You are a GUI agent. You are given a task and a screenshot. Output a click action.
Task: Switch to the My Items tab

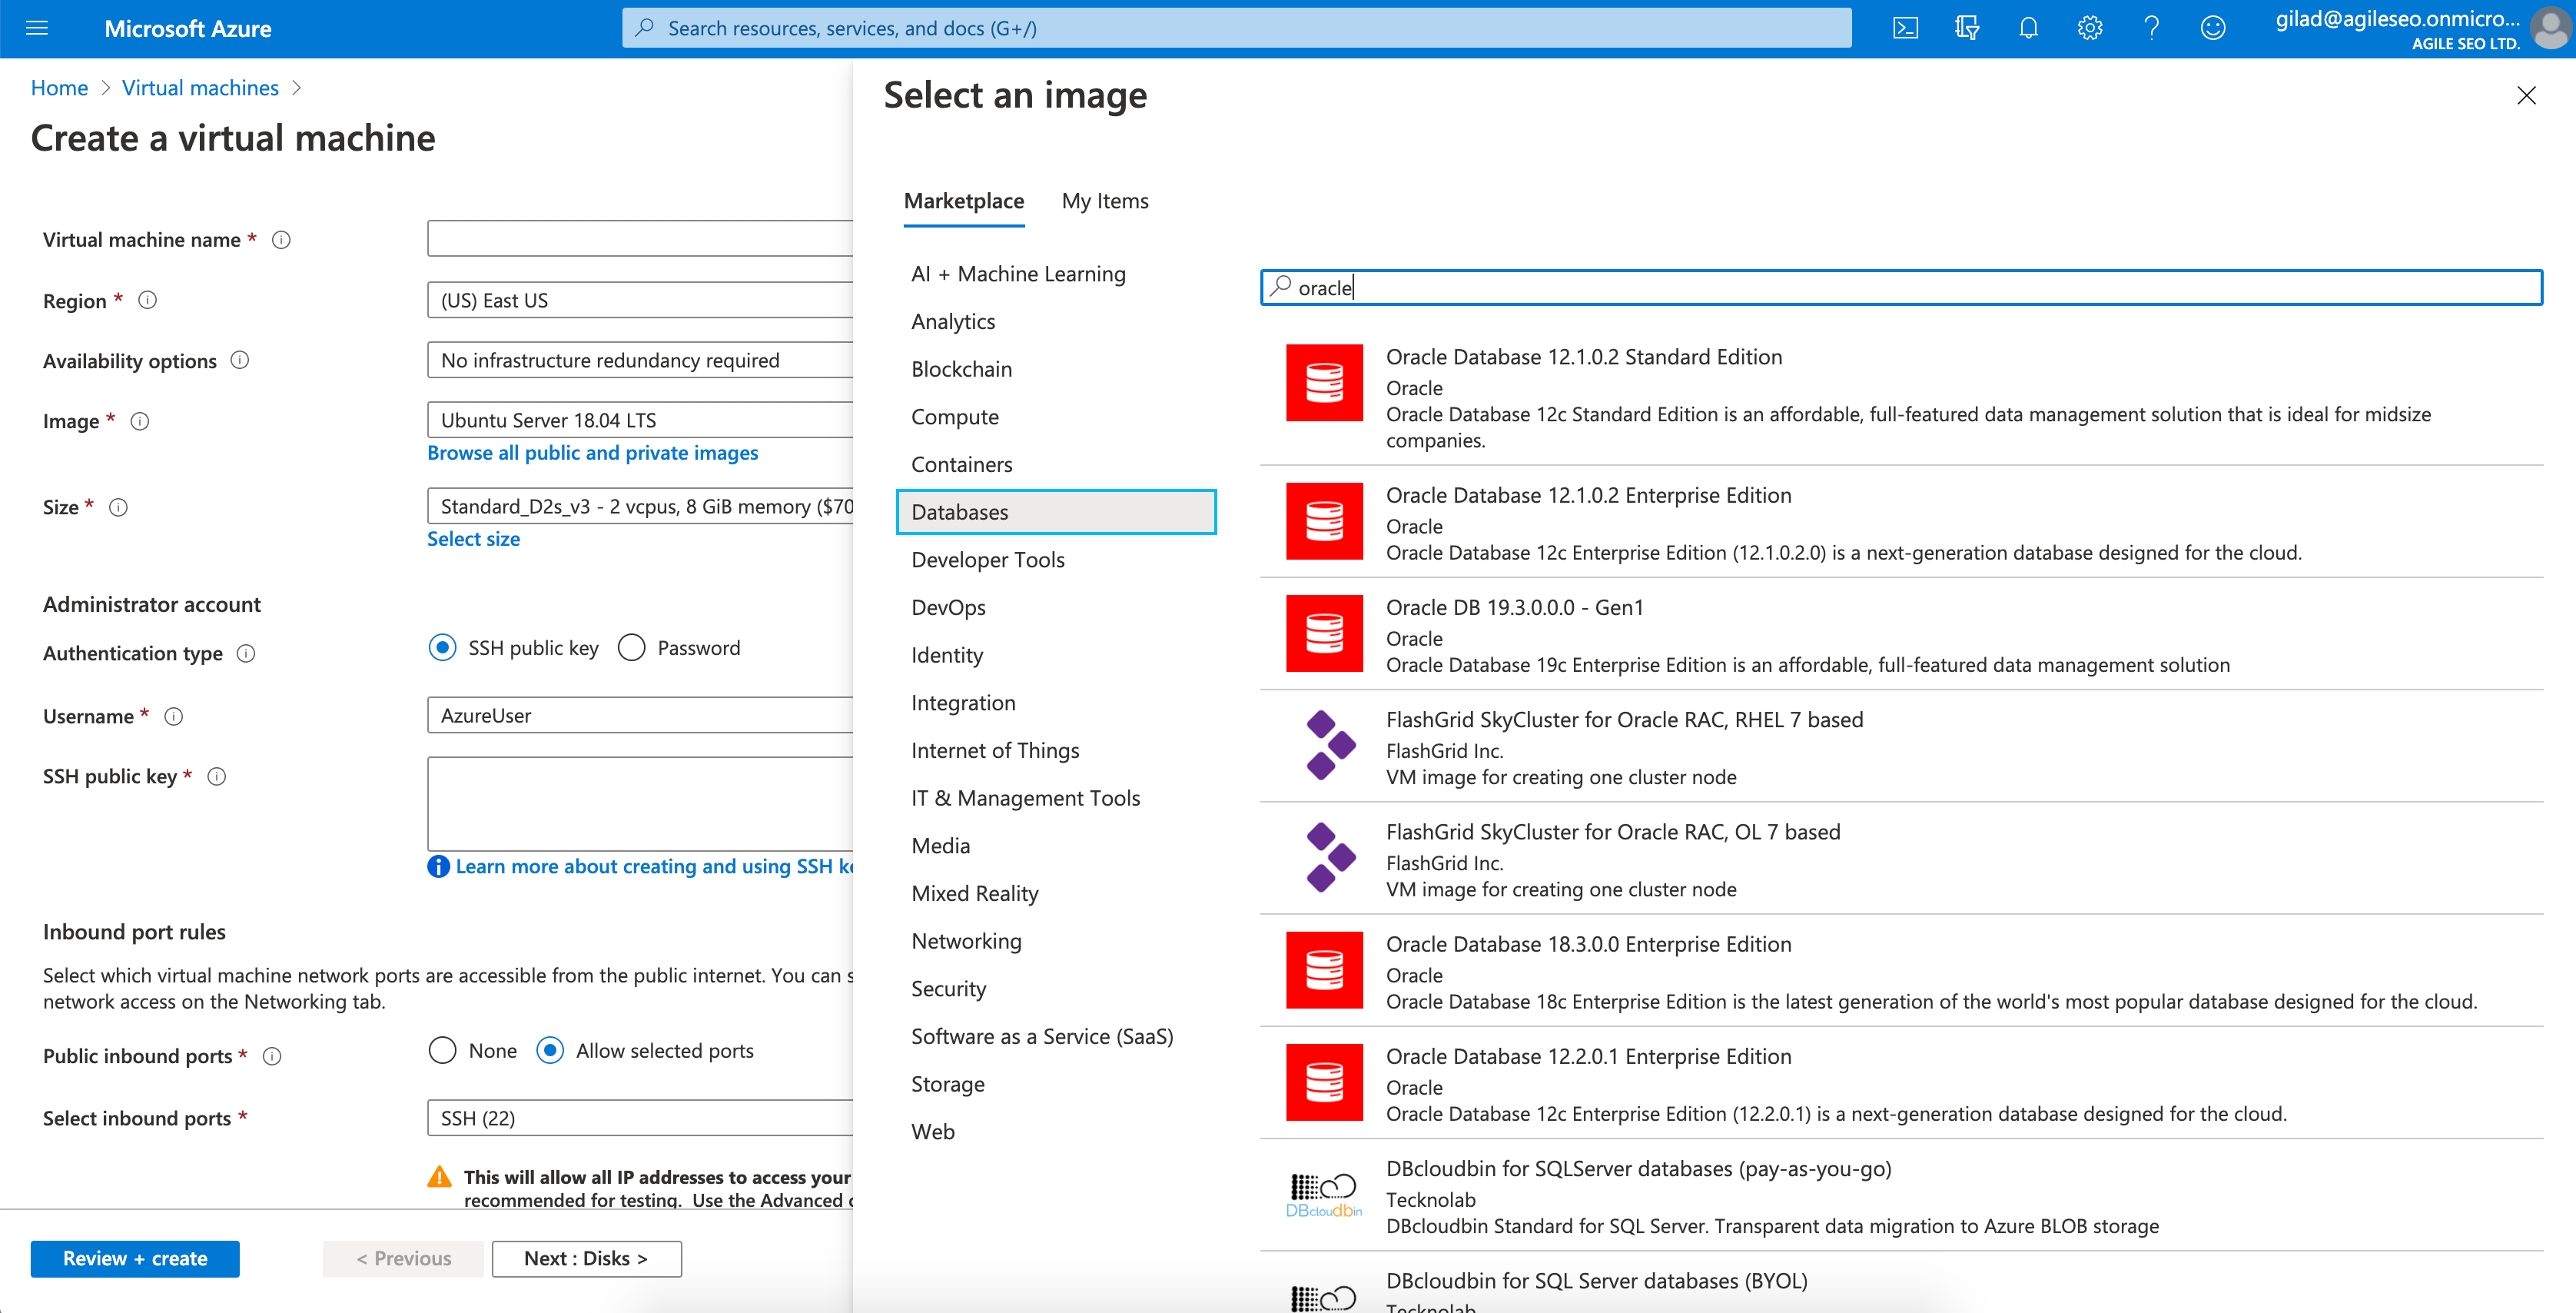[1104, 201]
